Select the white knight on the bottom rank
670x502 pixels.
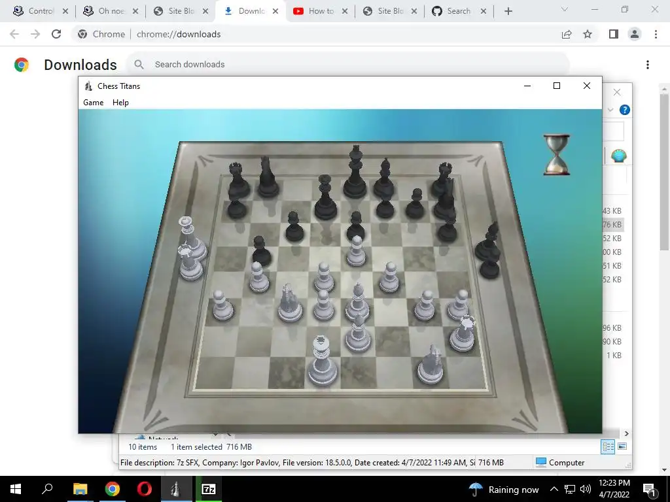(431, 365)
